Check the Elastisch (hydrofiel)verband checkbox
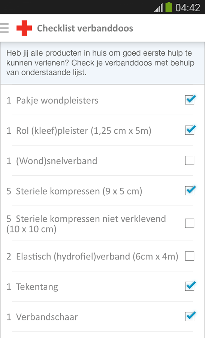 [x=190, y=256]
